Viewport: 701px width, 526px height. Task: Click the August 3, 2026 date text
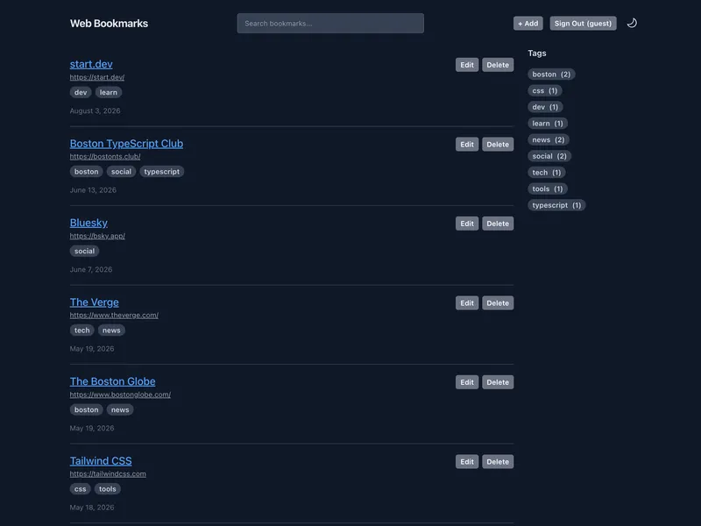point(95,110)
